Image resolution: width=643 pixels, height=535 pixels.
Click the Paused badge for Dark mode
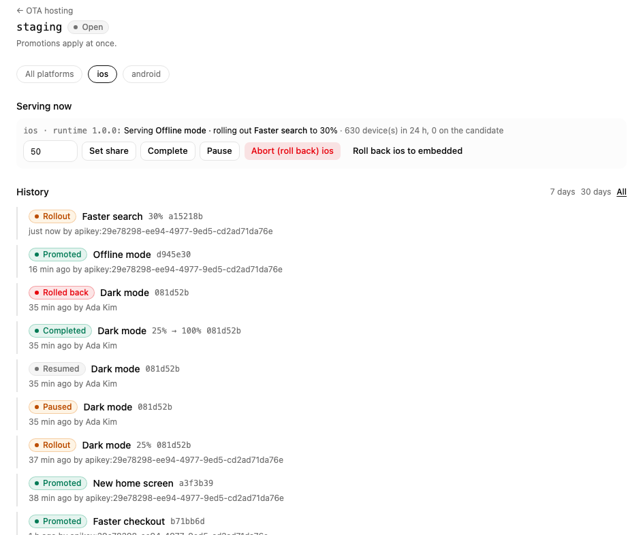(x=53, y=407)
